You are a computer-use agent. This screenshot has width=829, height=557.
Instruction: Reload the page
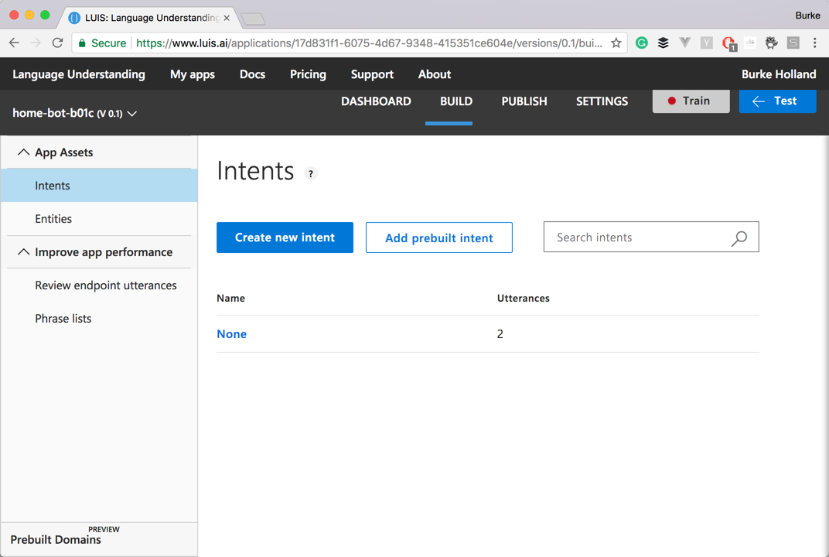(57, 43)
